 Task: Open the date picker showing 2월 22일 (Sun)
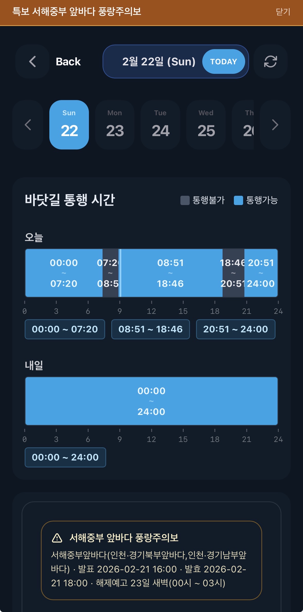pos(159,62)
